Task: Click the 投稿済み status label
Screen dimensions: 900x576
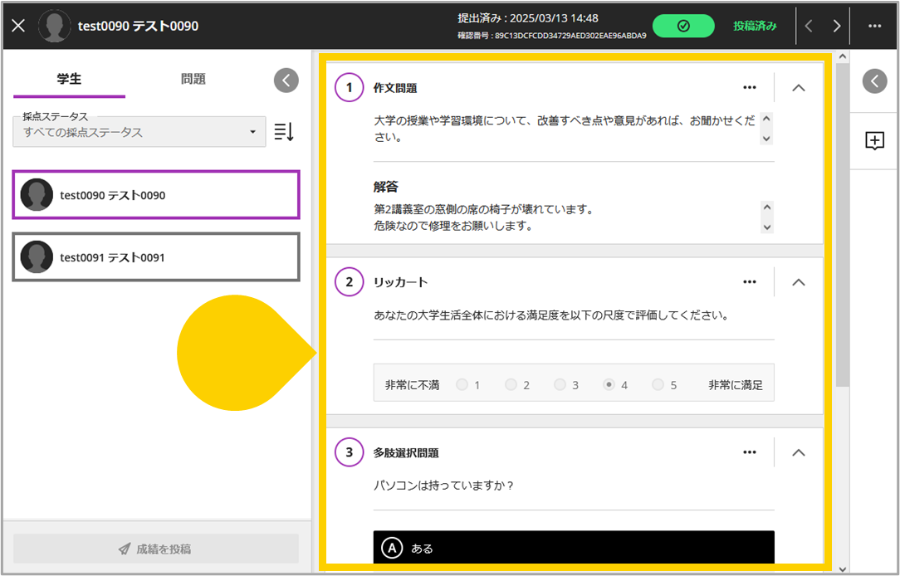Action: point(755,26)
